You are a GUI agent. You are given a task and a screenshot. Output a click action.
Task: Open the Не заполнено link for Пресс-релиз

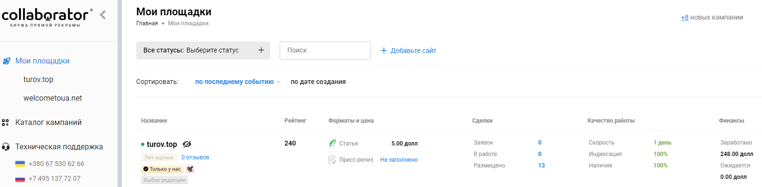pyautogui.click(x=399, y=160)
